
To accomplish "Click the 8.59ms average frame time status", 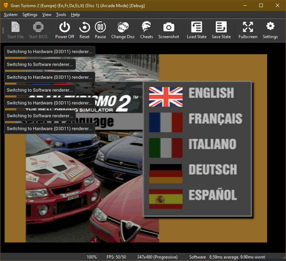I will coord(237,257).
